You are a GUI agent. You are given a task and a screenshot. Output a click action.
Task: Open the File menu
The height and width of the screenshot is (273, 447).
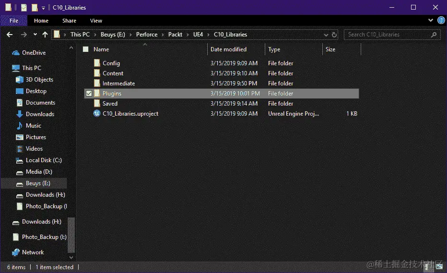pos(14,21)
